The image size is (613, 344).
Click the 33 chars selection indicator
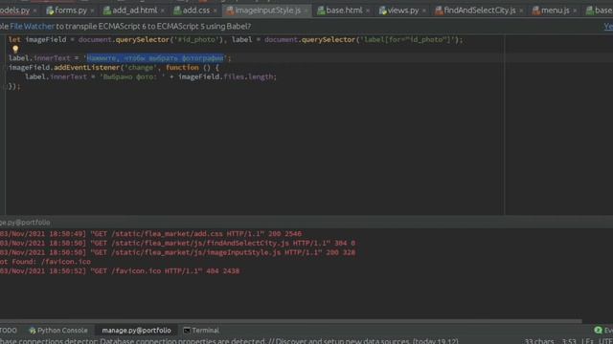pos(539,341)
